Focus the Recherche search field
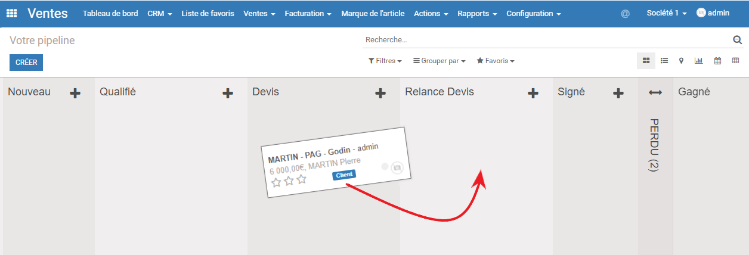 (x=547, y=40)
